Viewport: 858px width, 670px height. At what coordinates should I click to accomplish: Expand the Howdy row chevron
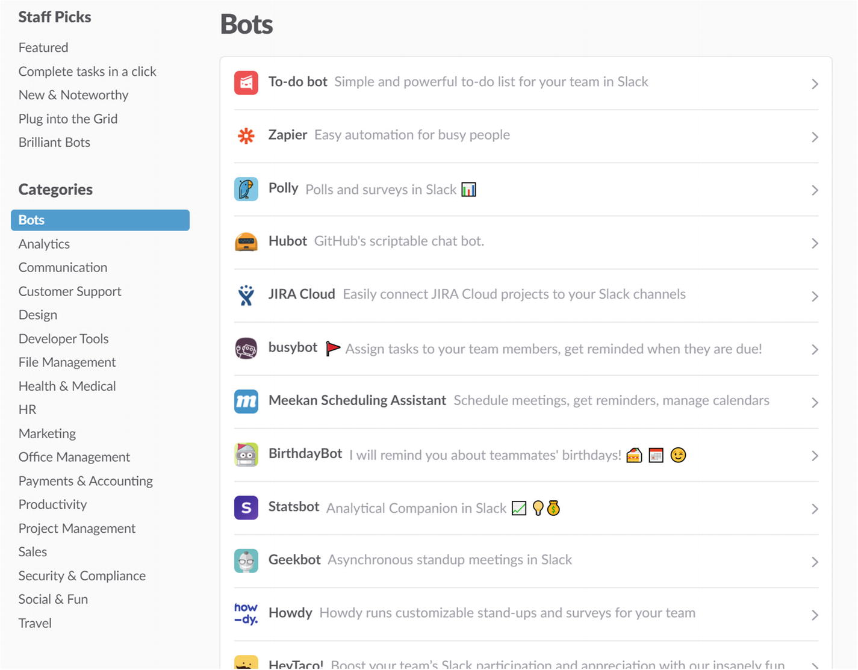click(815, 615)
